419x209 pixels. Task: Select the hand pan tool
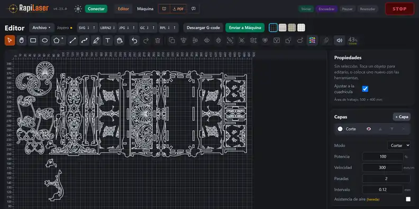pos(21,41)
